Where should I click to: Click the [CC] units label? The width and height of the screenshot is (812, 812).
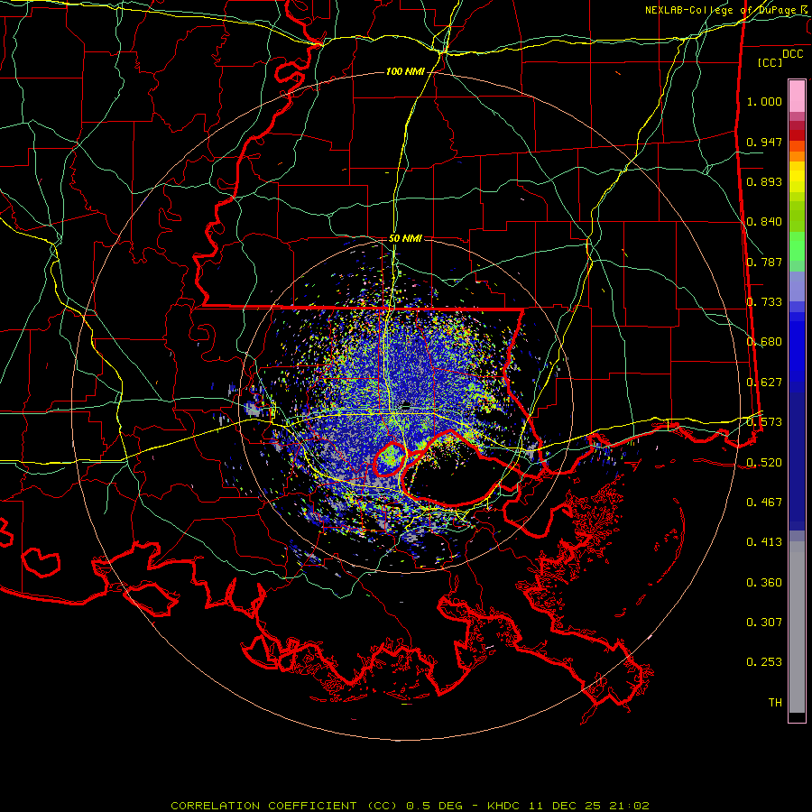(770, 62)
